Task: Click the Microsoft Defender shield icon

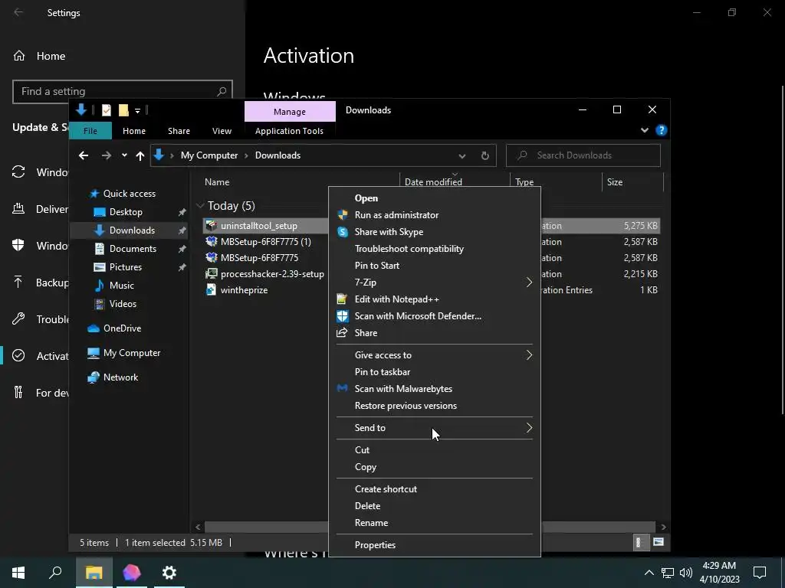Action: click(343, 316)
